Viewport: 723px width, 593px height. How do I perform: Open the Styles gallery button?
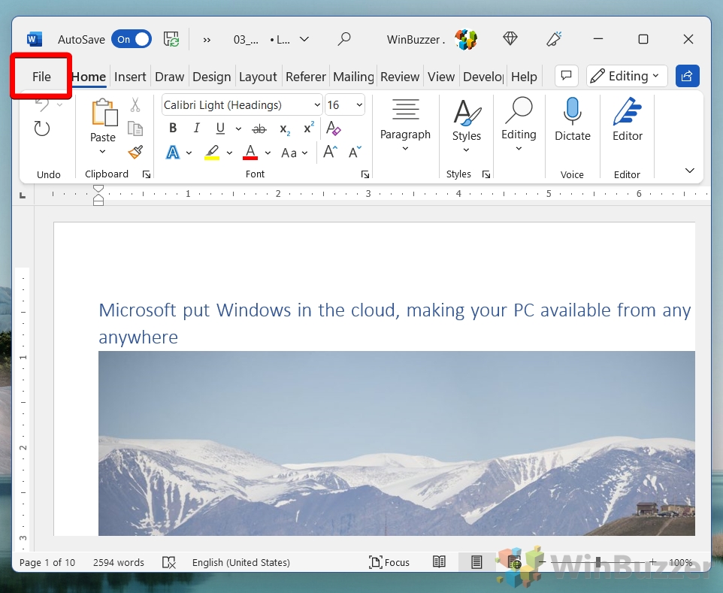pos(467,126)
